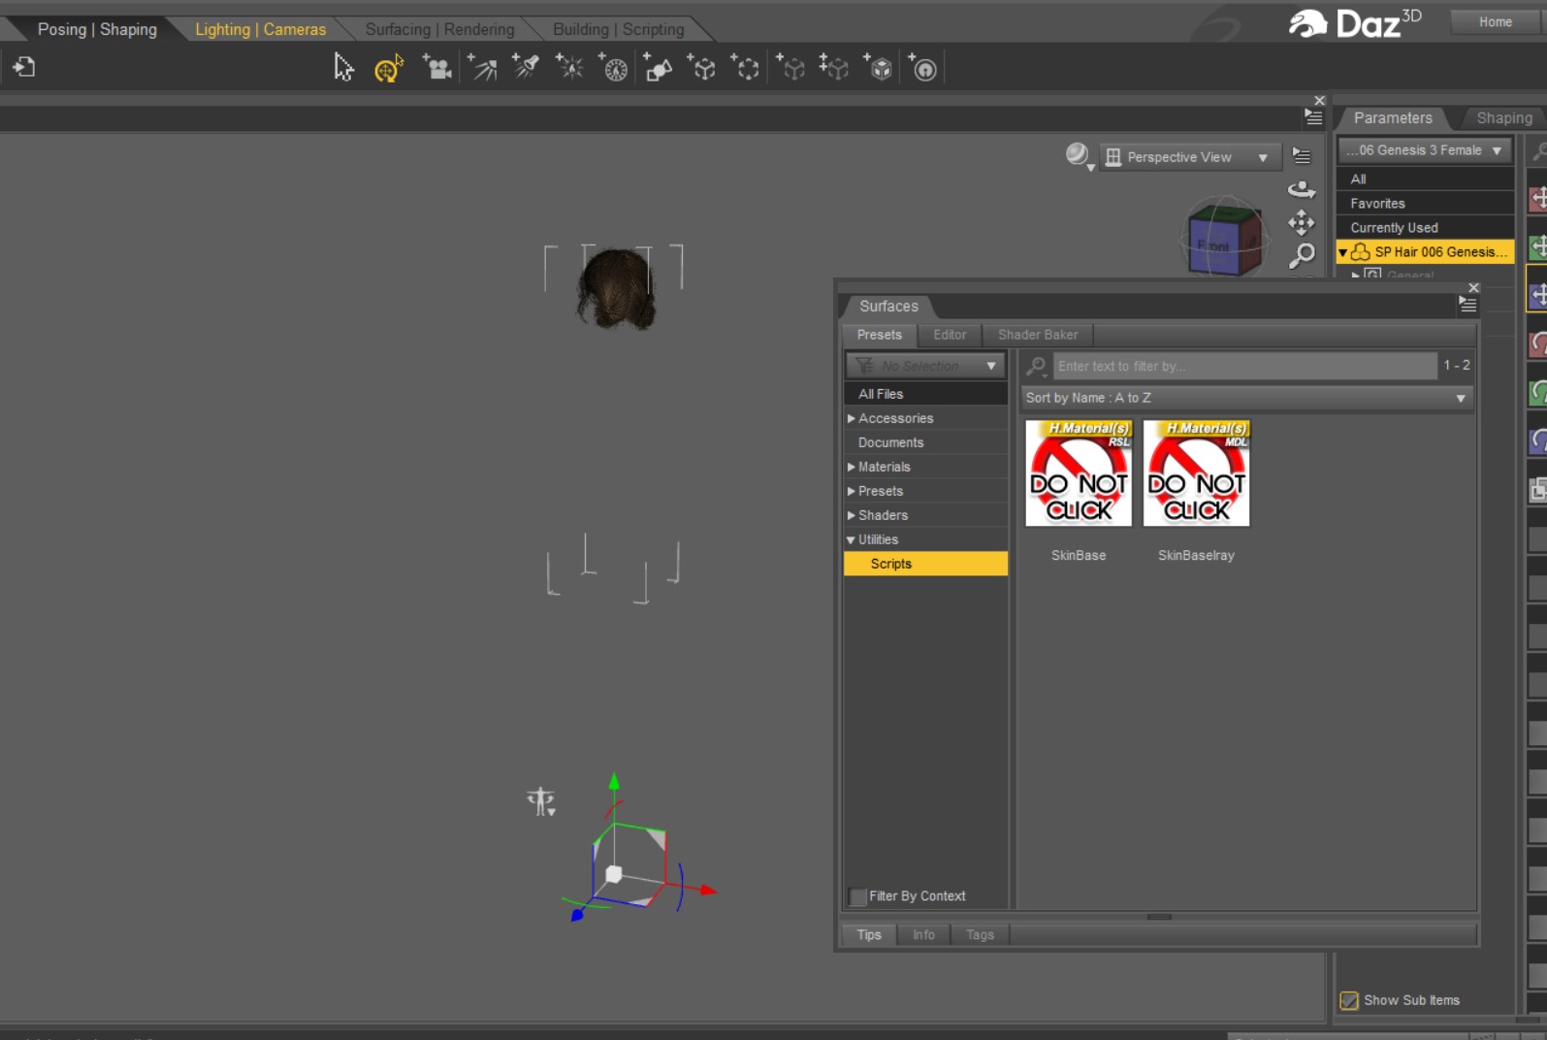Image resolution: width=1547 pixels, height=1040 pixels.
Task: Open the Shader Baker tab
Action: (1038, 335)
